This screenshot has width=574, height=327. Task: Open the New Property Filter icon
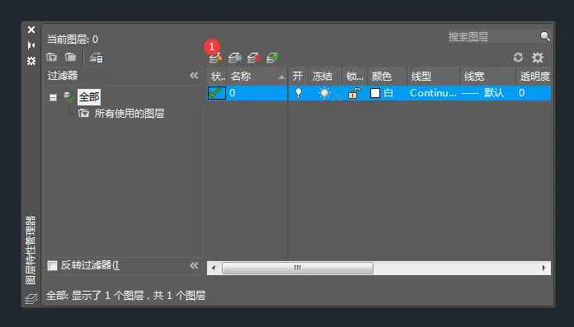(52, 58)
